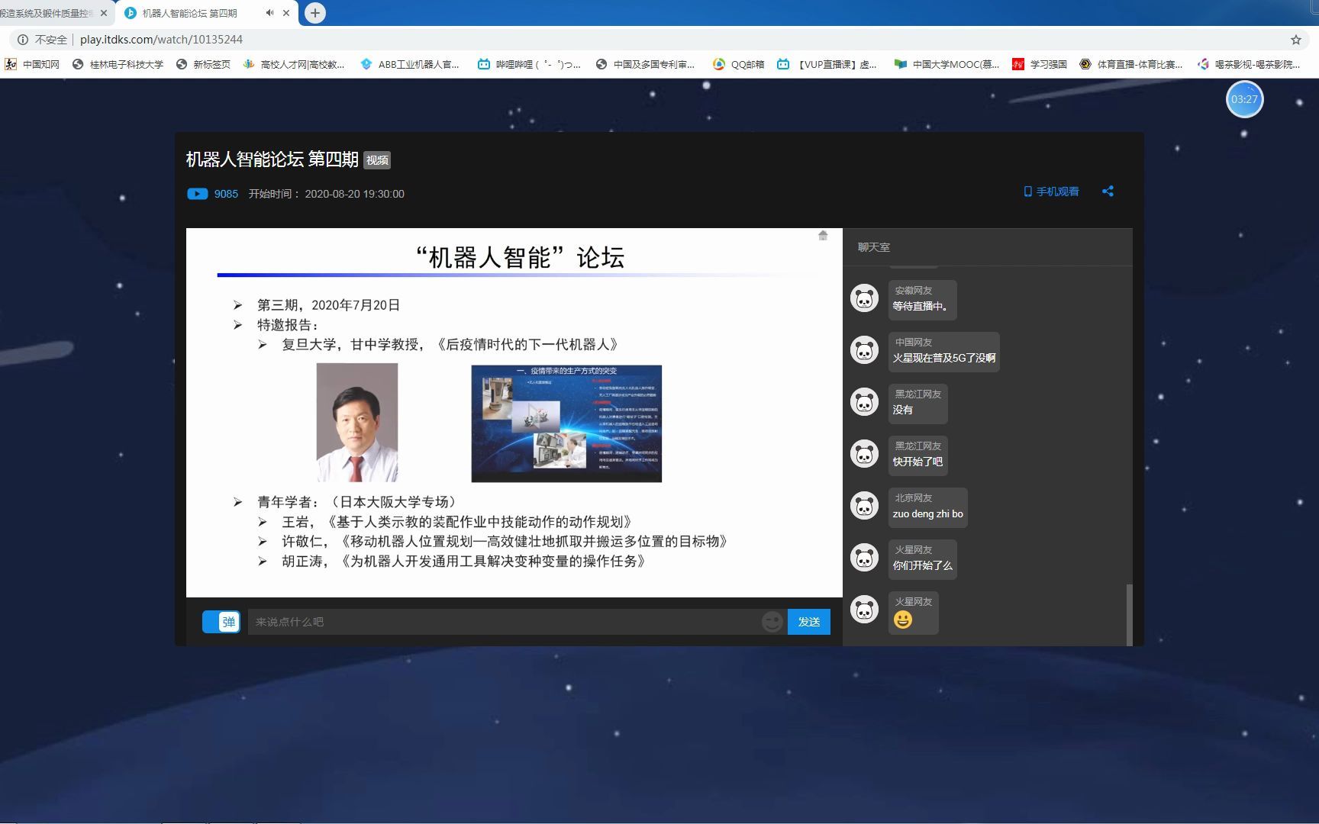Click panda avatar beside message 快开始了吧
Image resolution: width=1319 pixels, height=824 pixels.
click(864, 454)
